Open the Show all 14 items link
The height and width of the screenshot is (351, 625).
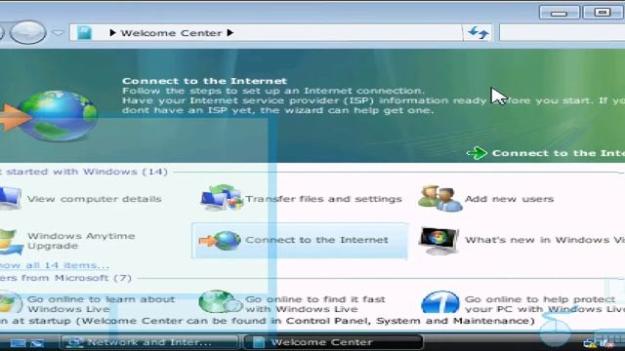(55, 265)
